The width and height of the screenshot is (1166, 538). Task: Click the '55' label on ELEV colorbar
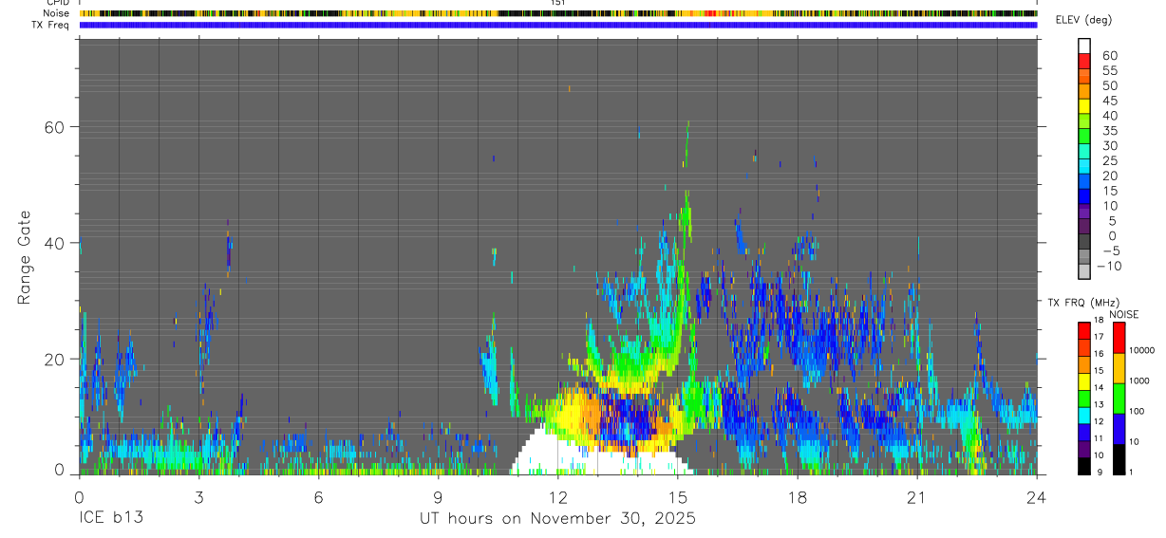tap(1109, 70)
